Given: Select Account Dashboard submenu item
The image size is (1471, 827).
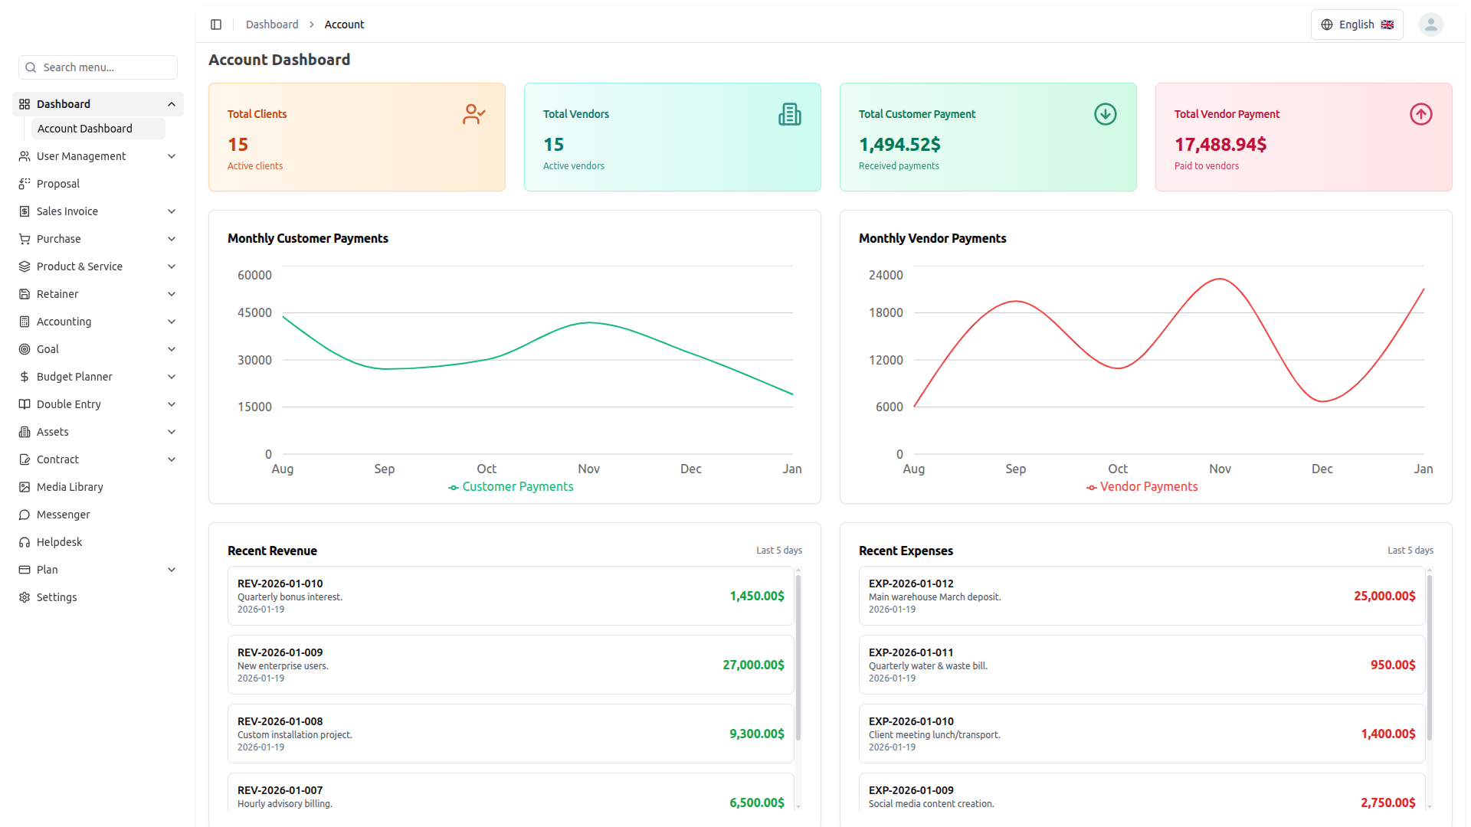Looking at the screenshot, I should tap(85, 129).
